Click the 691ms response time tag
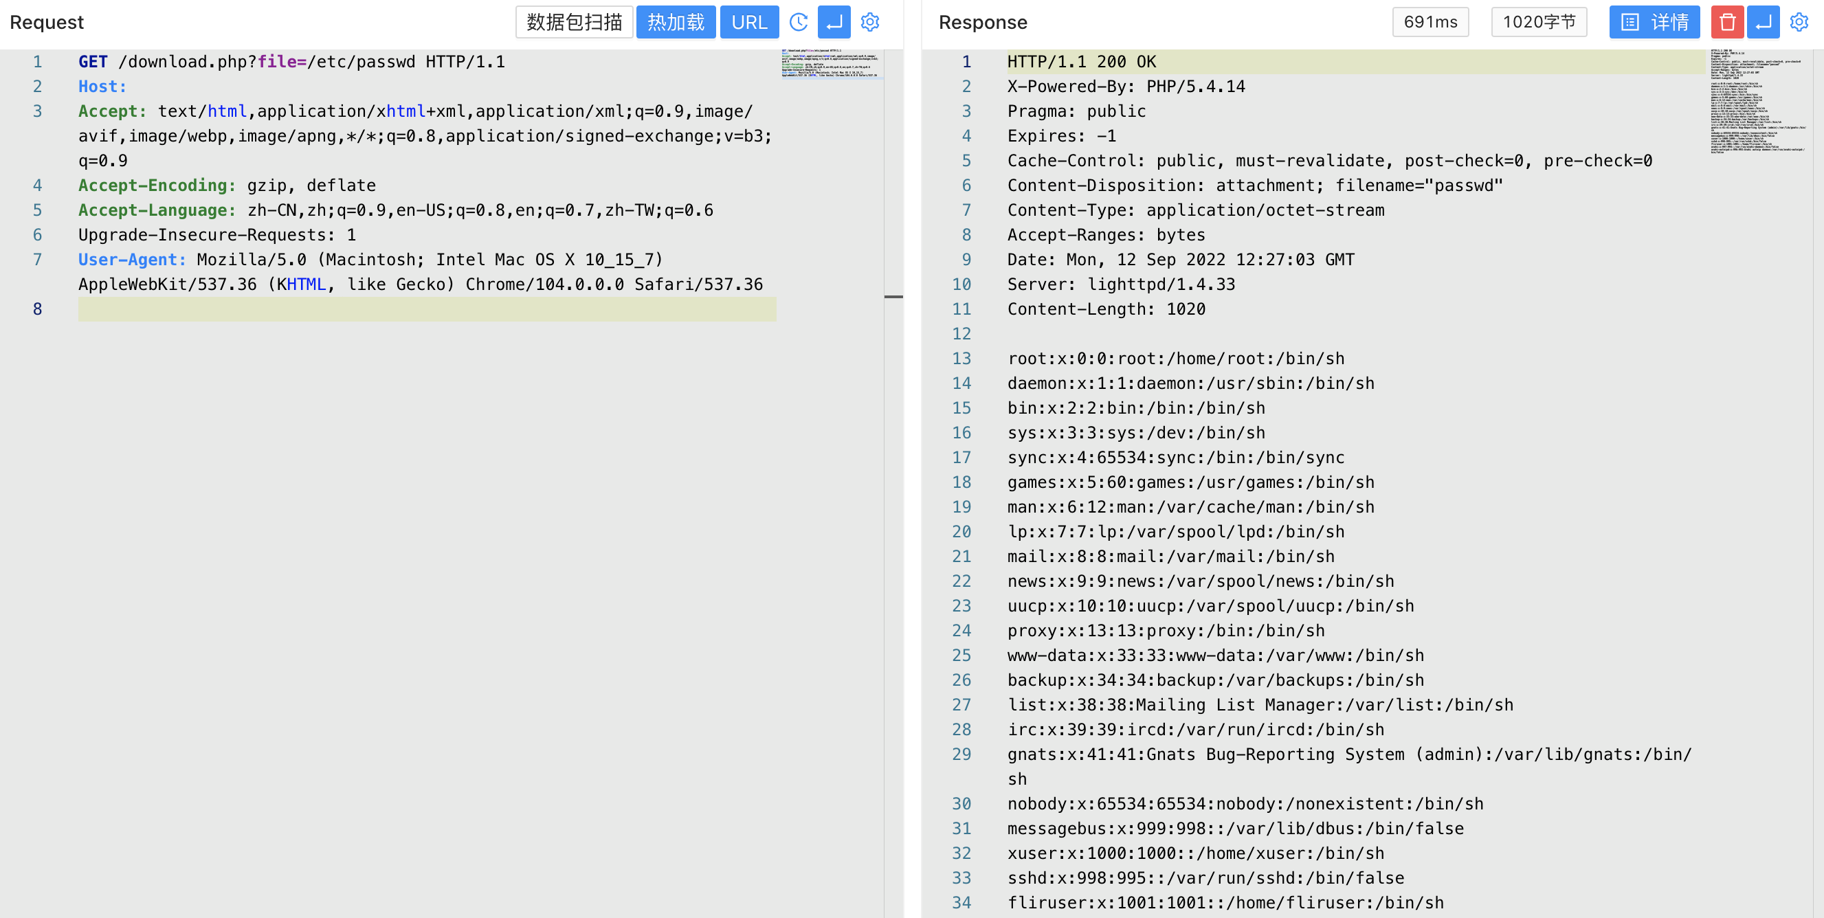This screenshot has width=1824, height=918. (1430, 22)
